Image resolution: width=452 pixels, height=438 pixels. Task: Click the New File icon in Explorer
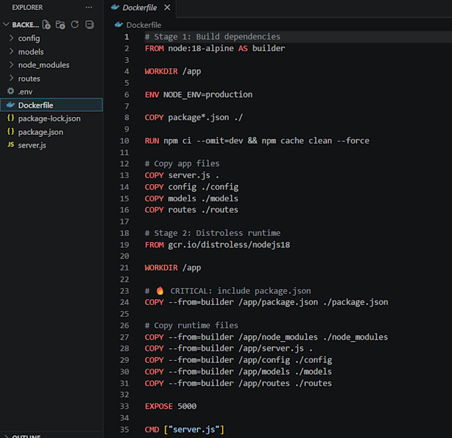tap(47, 25)
